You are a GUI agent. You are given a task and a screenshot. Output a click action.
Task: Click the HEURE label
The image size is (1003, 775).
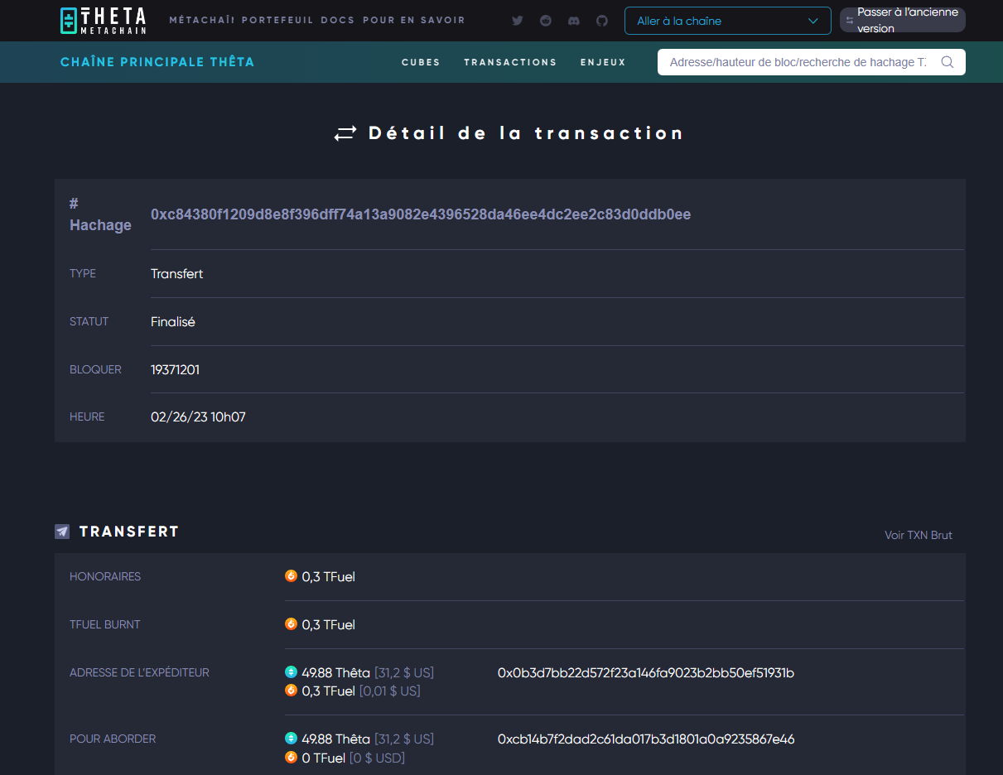click(87, 417)
